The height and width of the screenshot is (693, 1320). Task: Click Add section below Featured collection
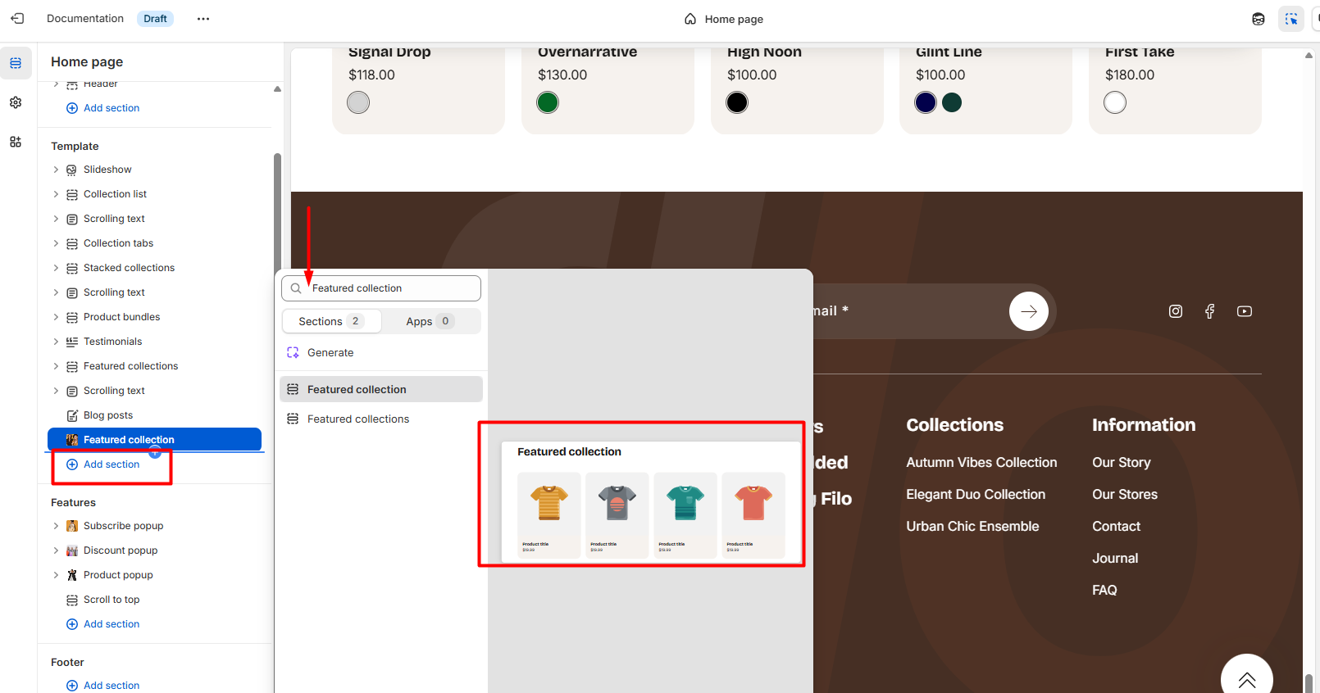click(112, 464)
